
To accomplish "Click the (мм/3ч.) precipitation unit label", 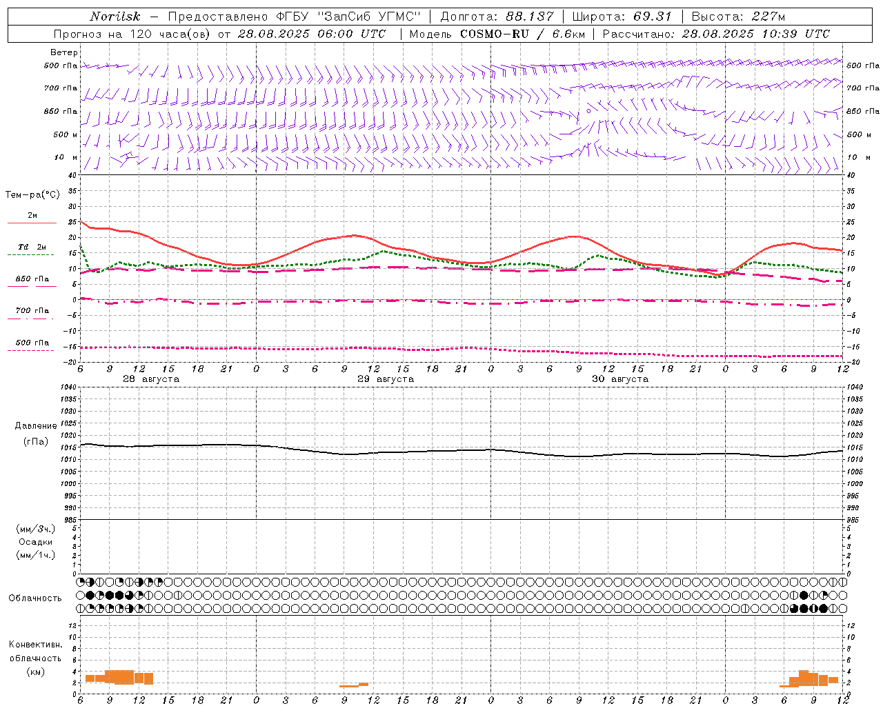I will [x=36, y=529].
